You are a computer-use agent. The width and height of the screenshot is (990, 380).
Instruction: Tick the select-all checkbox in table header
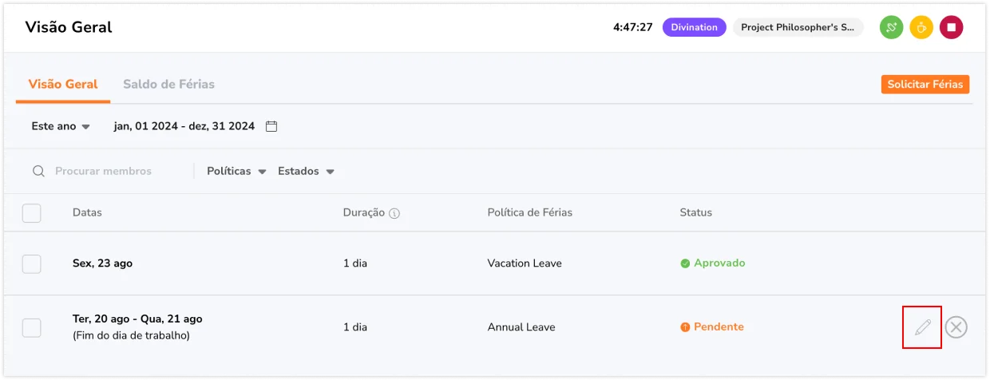[31, 212]
